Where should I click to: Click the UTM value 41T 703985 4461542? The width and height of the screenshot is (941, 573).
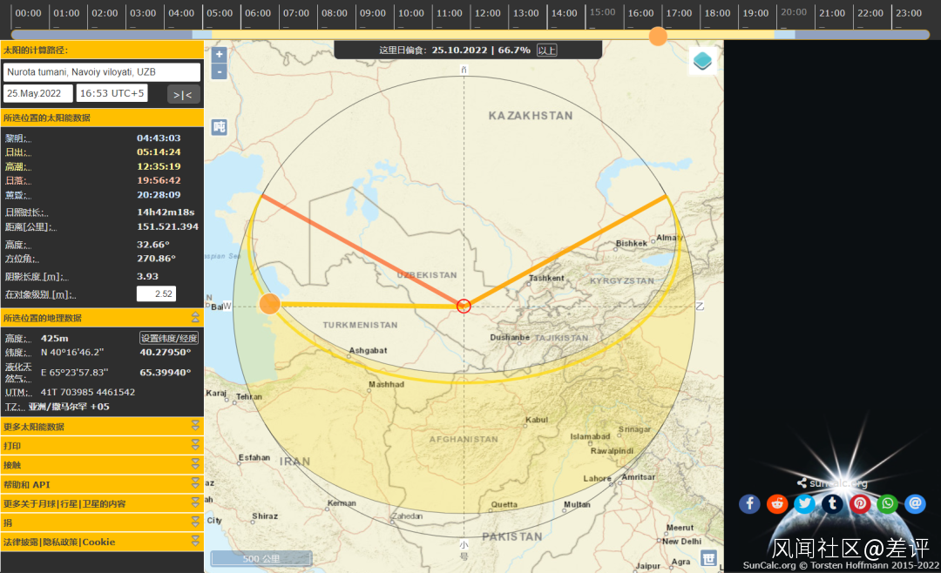point(88,392)
